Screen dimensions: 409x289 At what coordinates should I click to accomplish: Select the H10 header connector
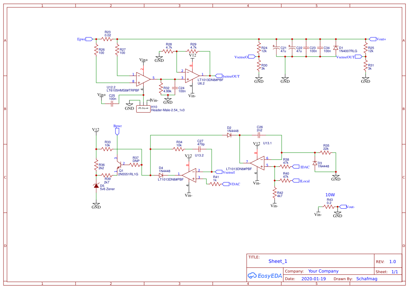pos(143,109)
